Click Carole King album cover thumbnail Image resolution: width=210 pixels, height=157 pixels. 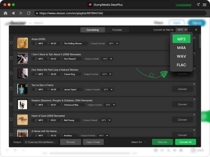(x=22, y=74)
